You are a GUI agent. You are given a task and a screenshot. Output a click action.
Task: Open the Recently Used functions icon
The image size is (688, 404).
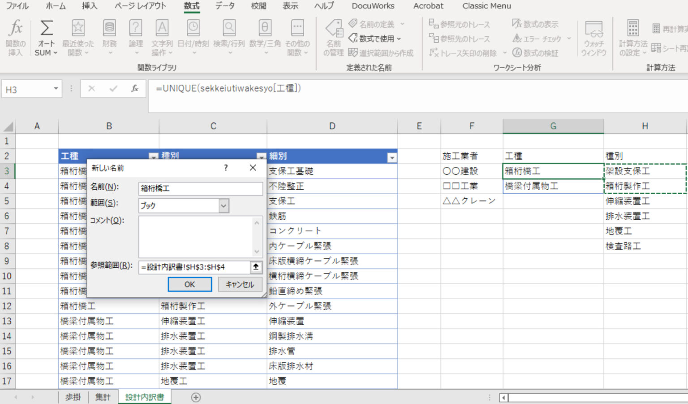pyautogui.click(x=78, y=29)
